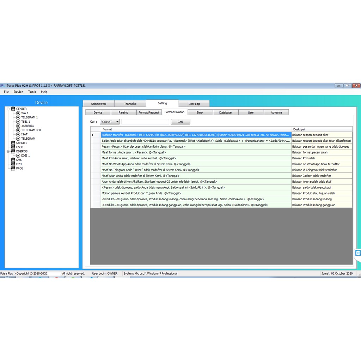Collapse the CENTER tree node

click(x=8, y=109)
